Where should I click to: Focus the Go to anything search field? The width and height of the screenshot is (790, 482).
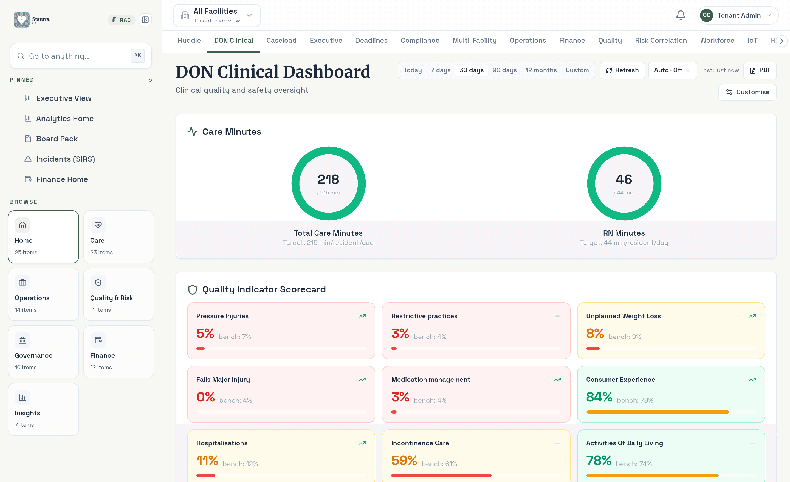pyautogui.click(x=81, y=56)
